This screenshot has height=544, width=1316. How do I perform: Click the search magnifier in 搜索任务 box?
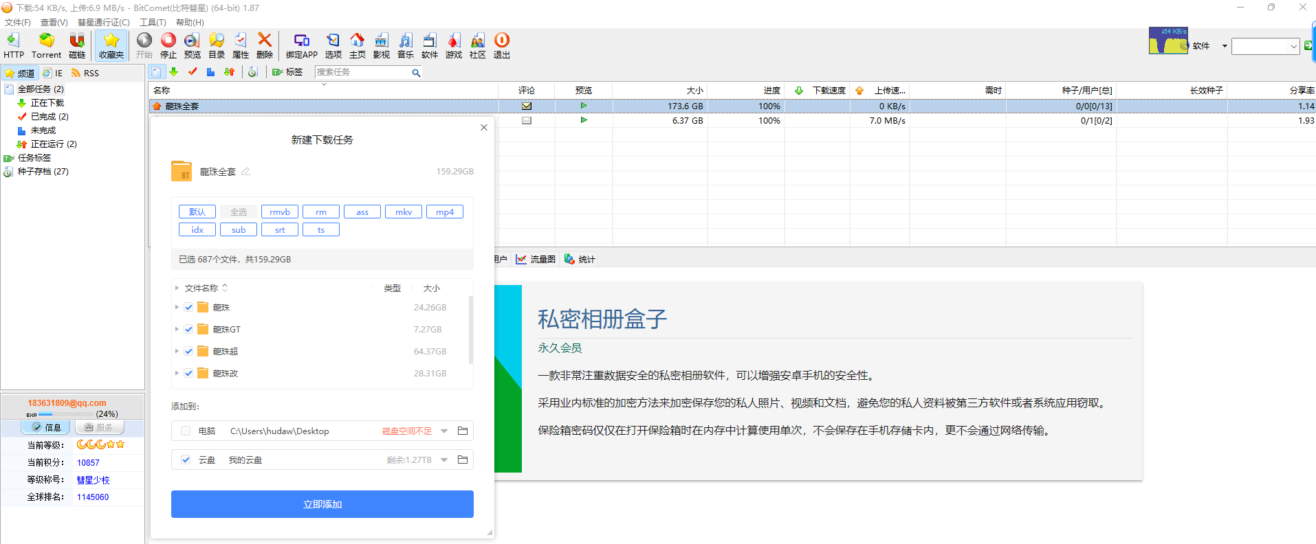tap(416, 73)
